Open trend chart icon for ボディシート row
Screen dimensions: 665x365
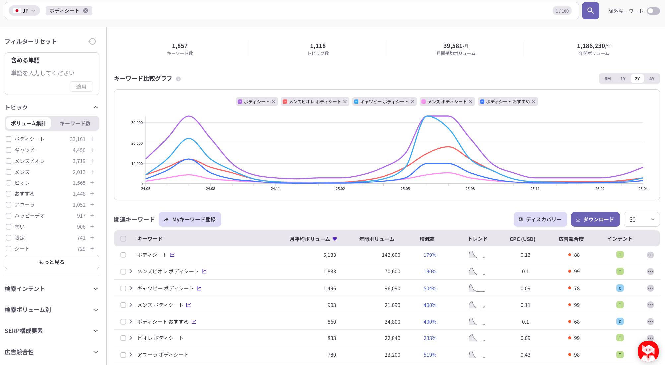172,255
